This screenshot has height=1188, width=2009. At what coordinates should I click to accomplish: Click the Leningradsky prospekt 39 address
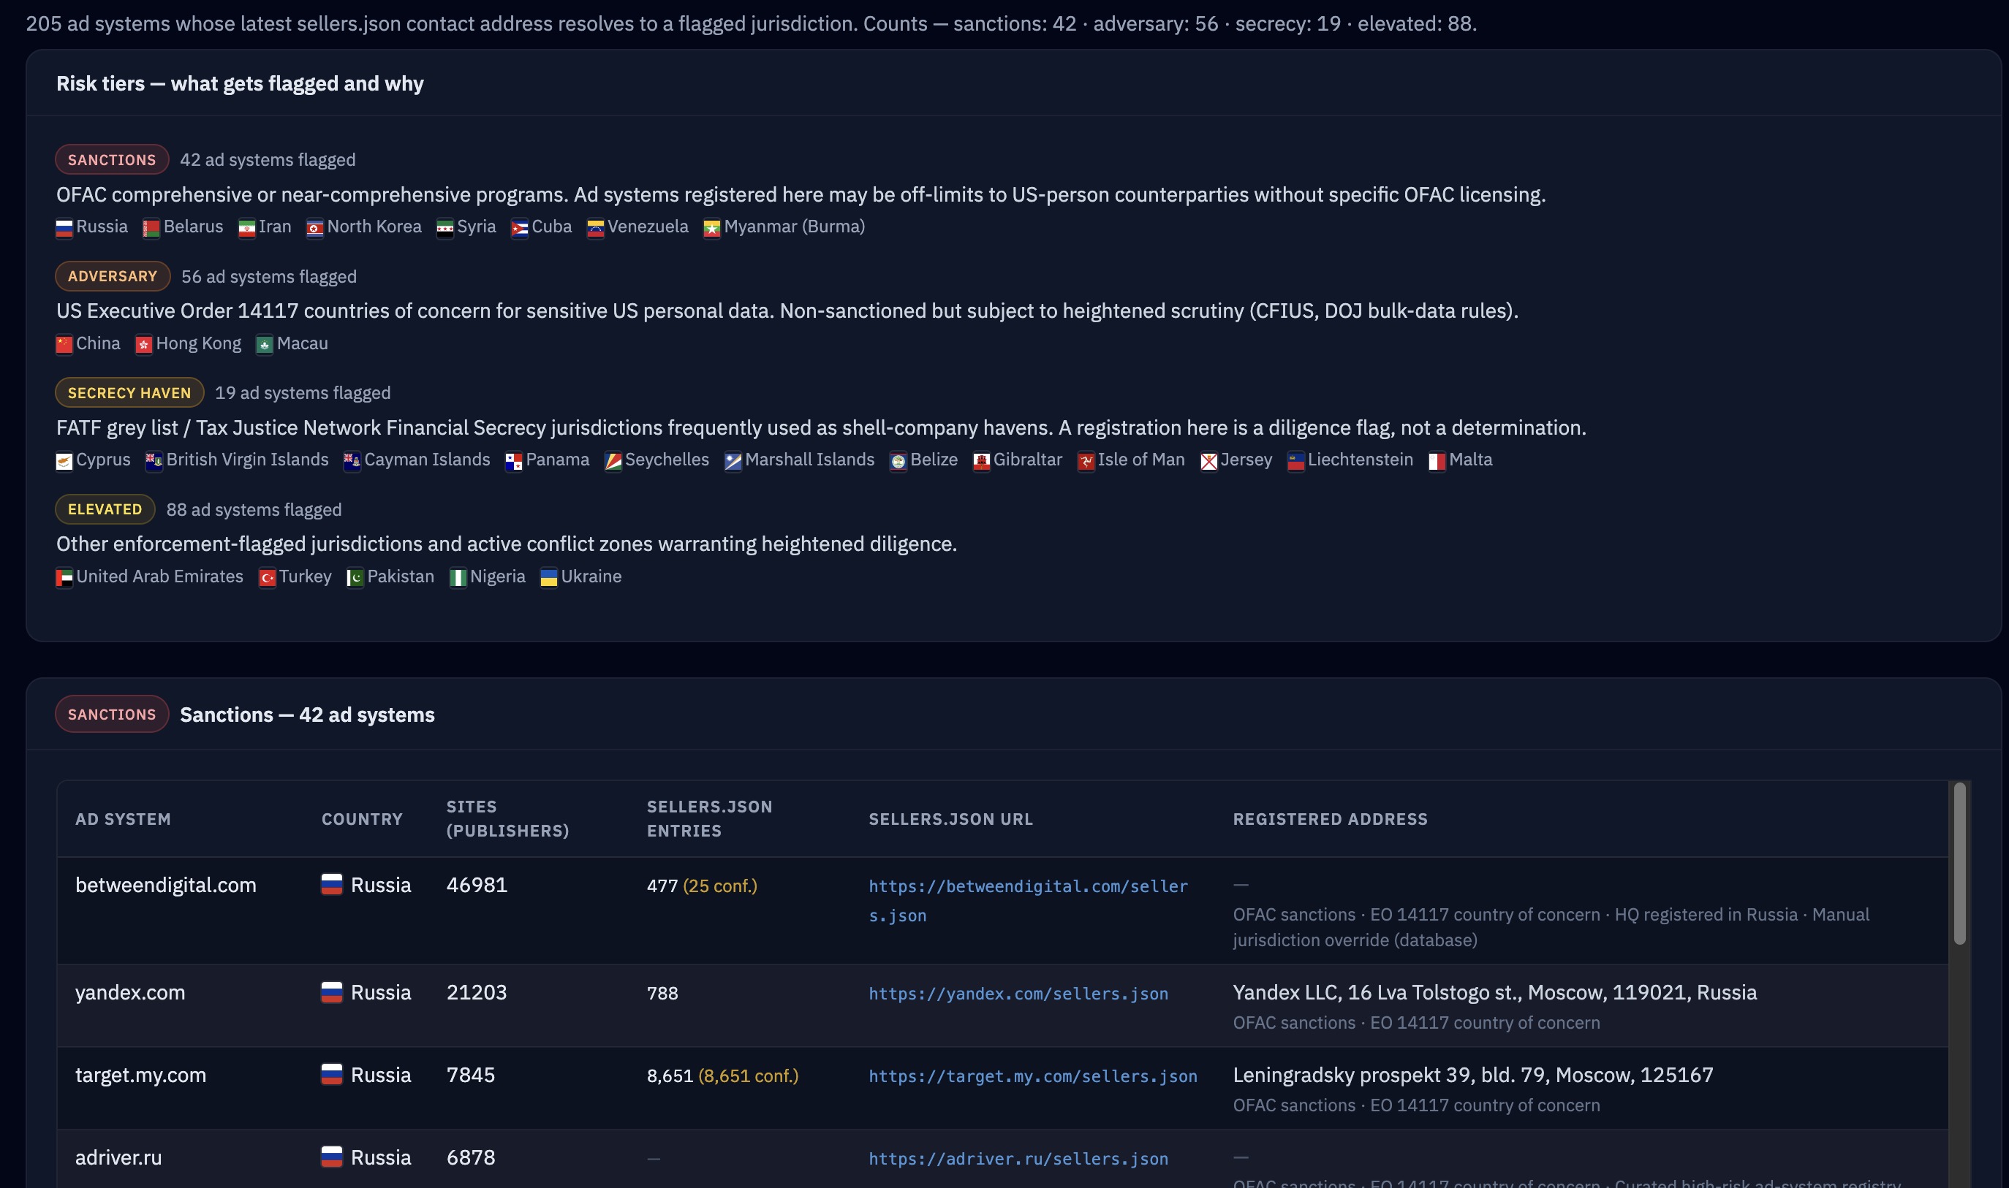(x=1473, y=1075)
